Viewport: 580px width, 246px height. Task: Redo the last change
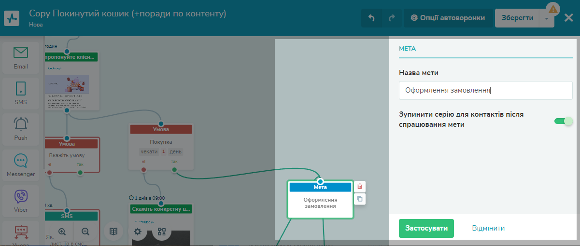(392, 18)
